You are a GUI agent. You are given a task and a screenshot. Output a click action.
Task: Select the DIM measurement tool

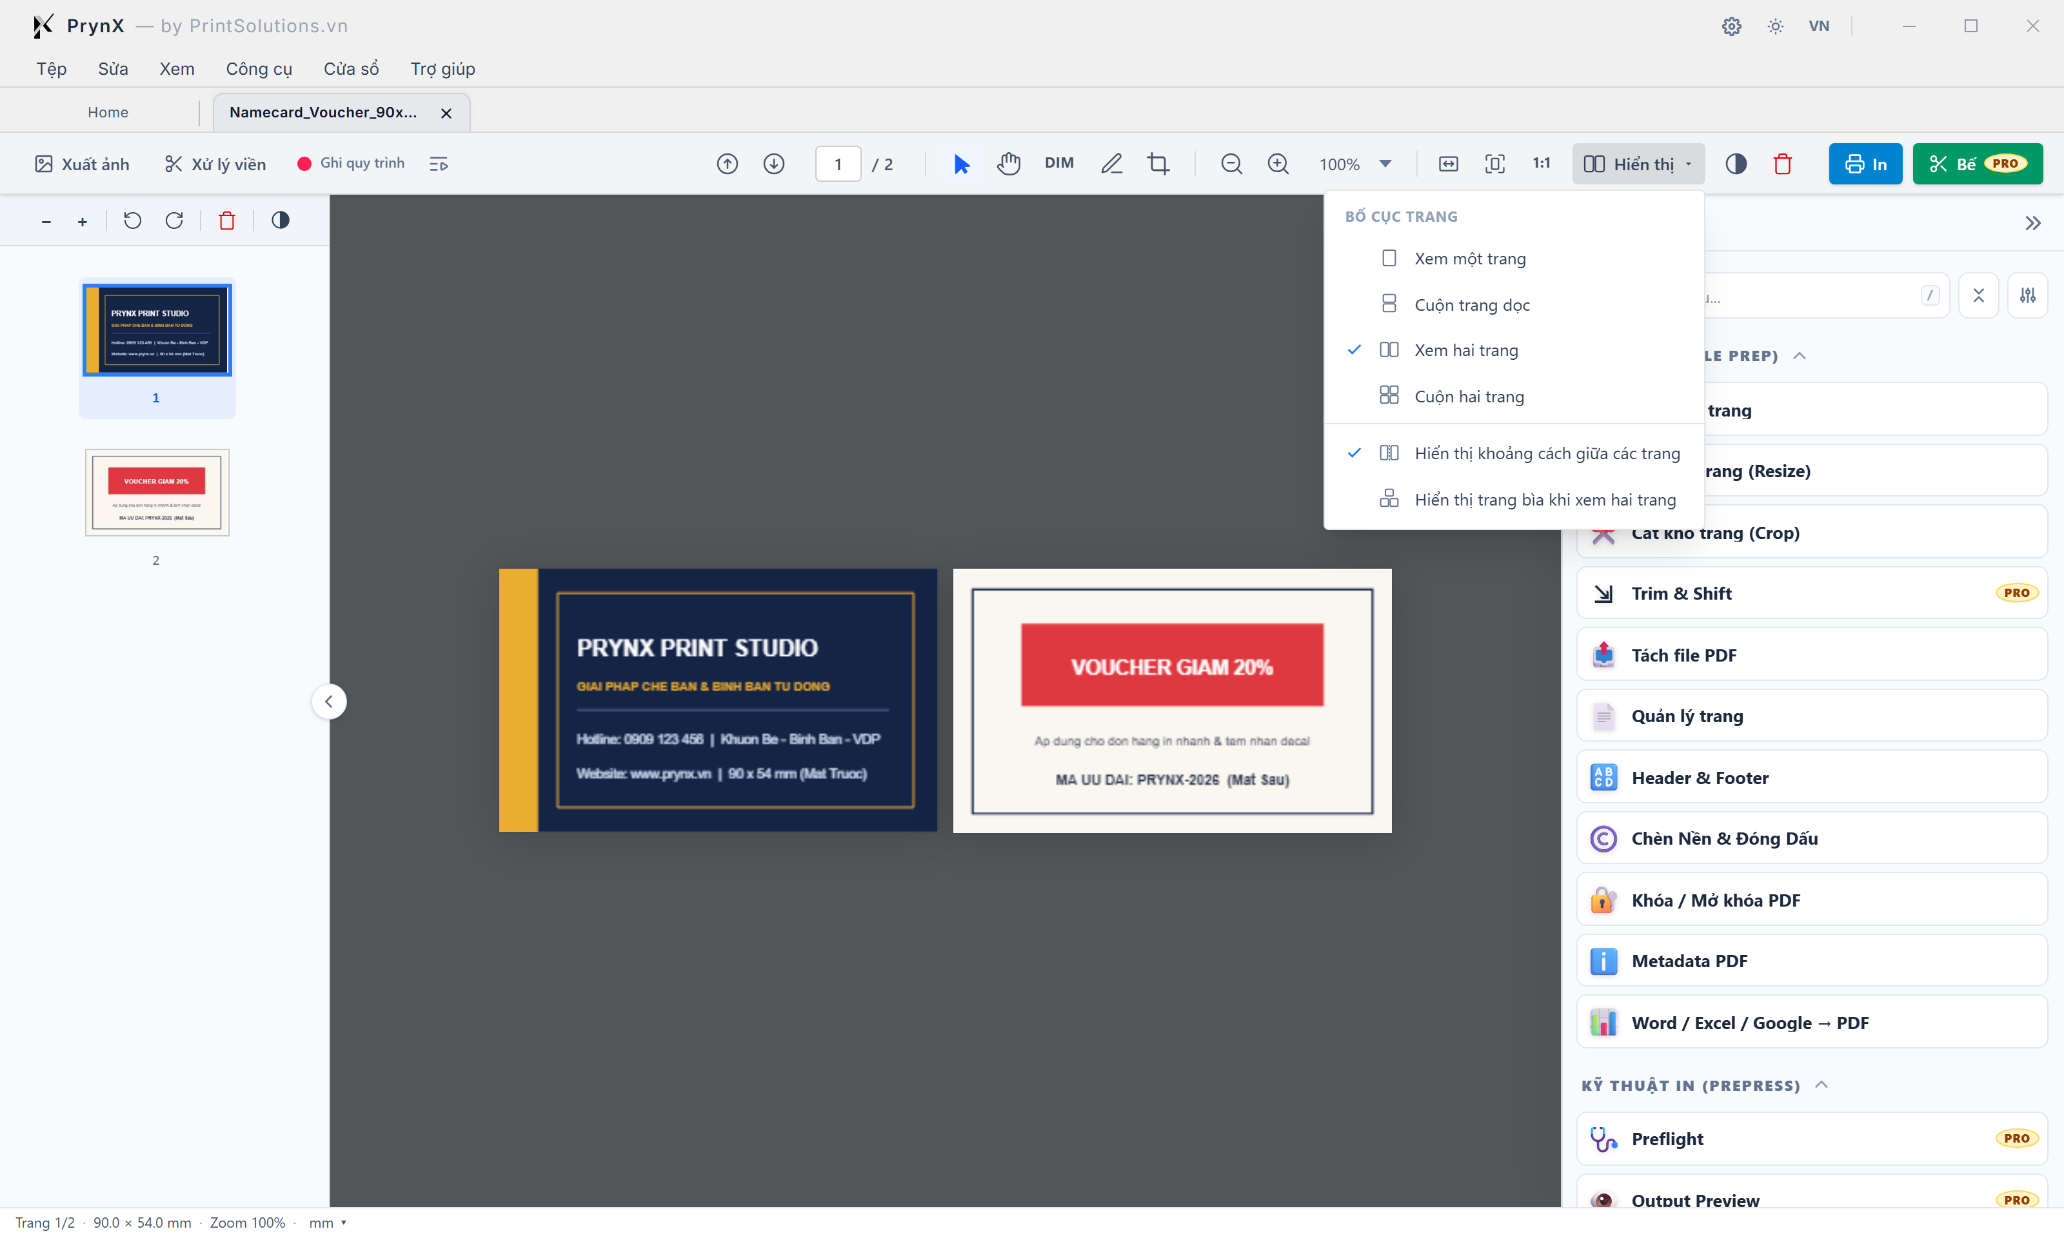[x=1058, y=162]
